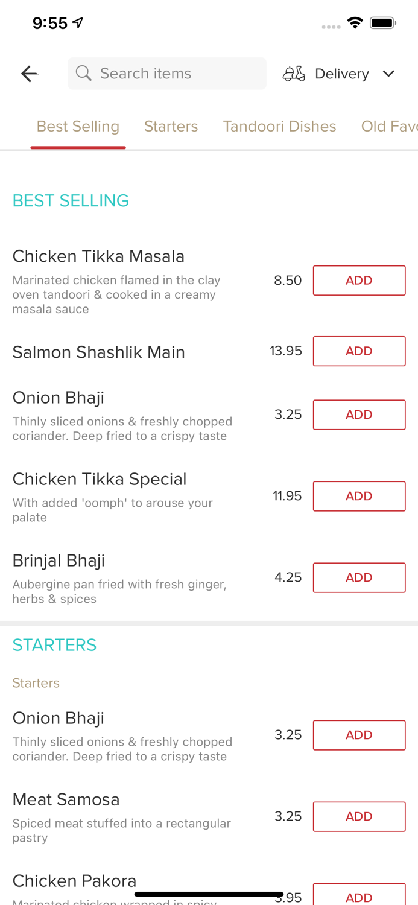Switch to the Starters tab
The height and width of the screenshot is (905, 418).
click(x=171, y=126)
